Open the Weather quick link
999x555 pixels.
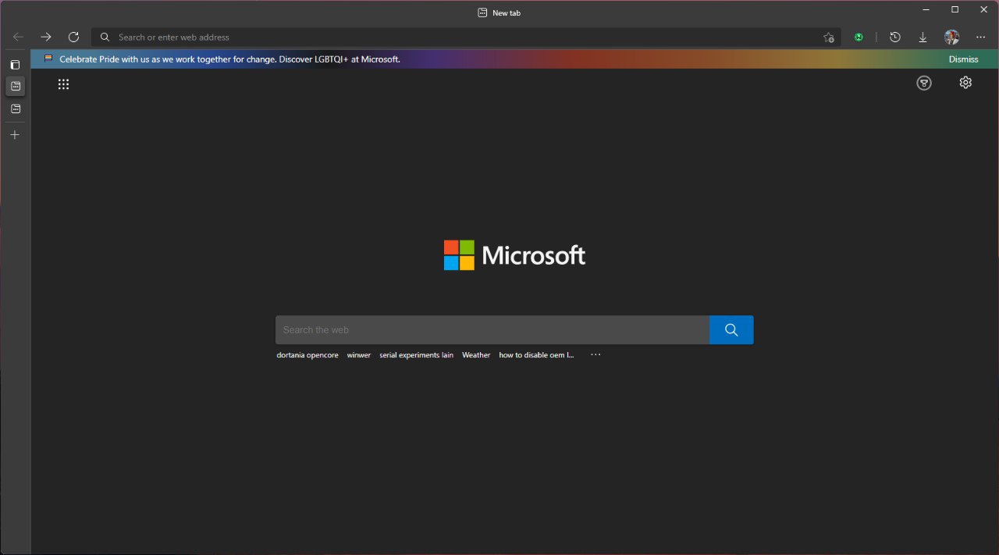tap(476, 354)
